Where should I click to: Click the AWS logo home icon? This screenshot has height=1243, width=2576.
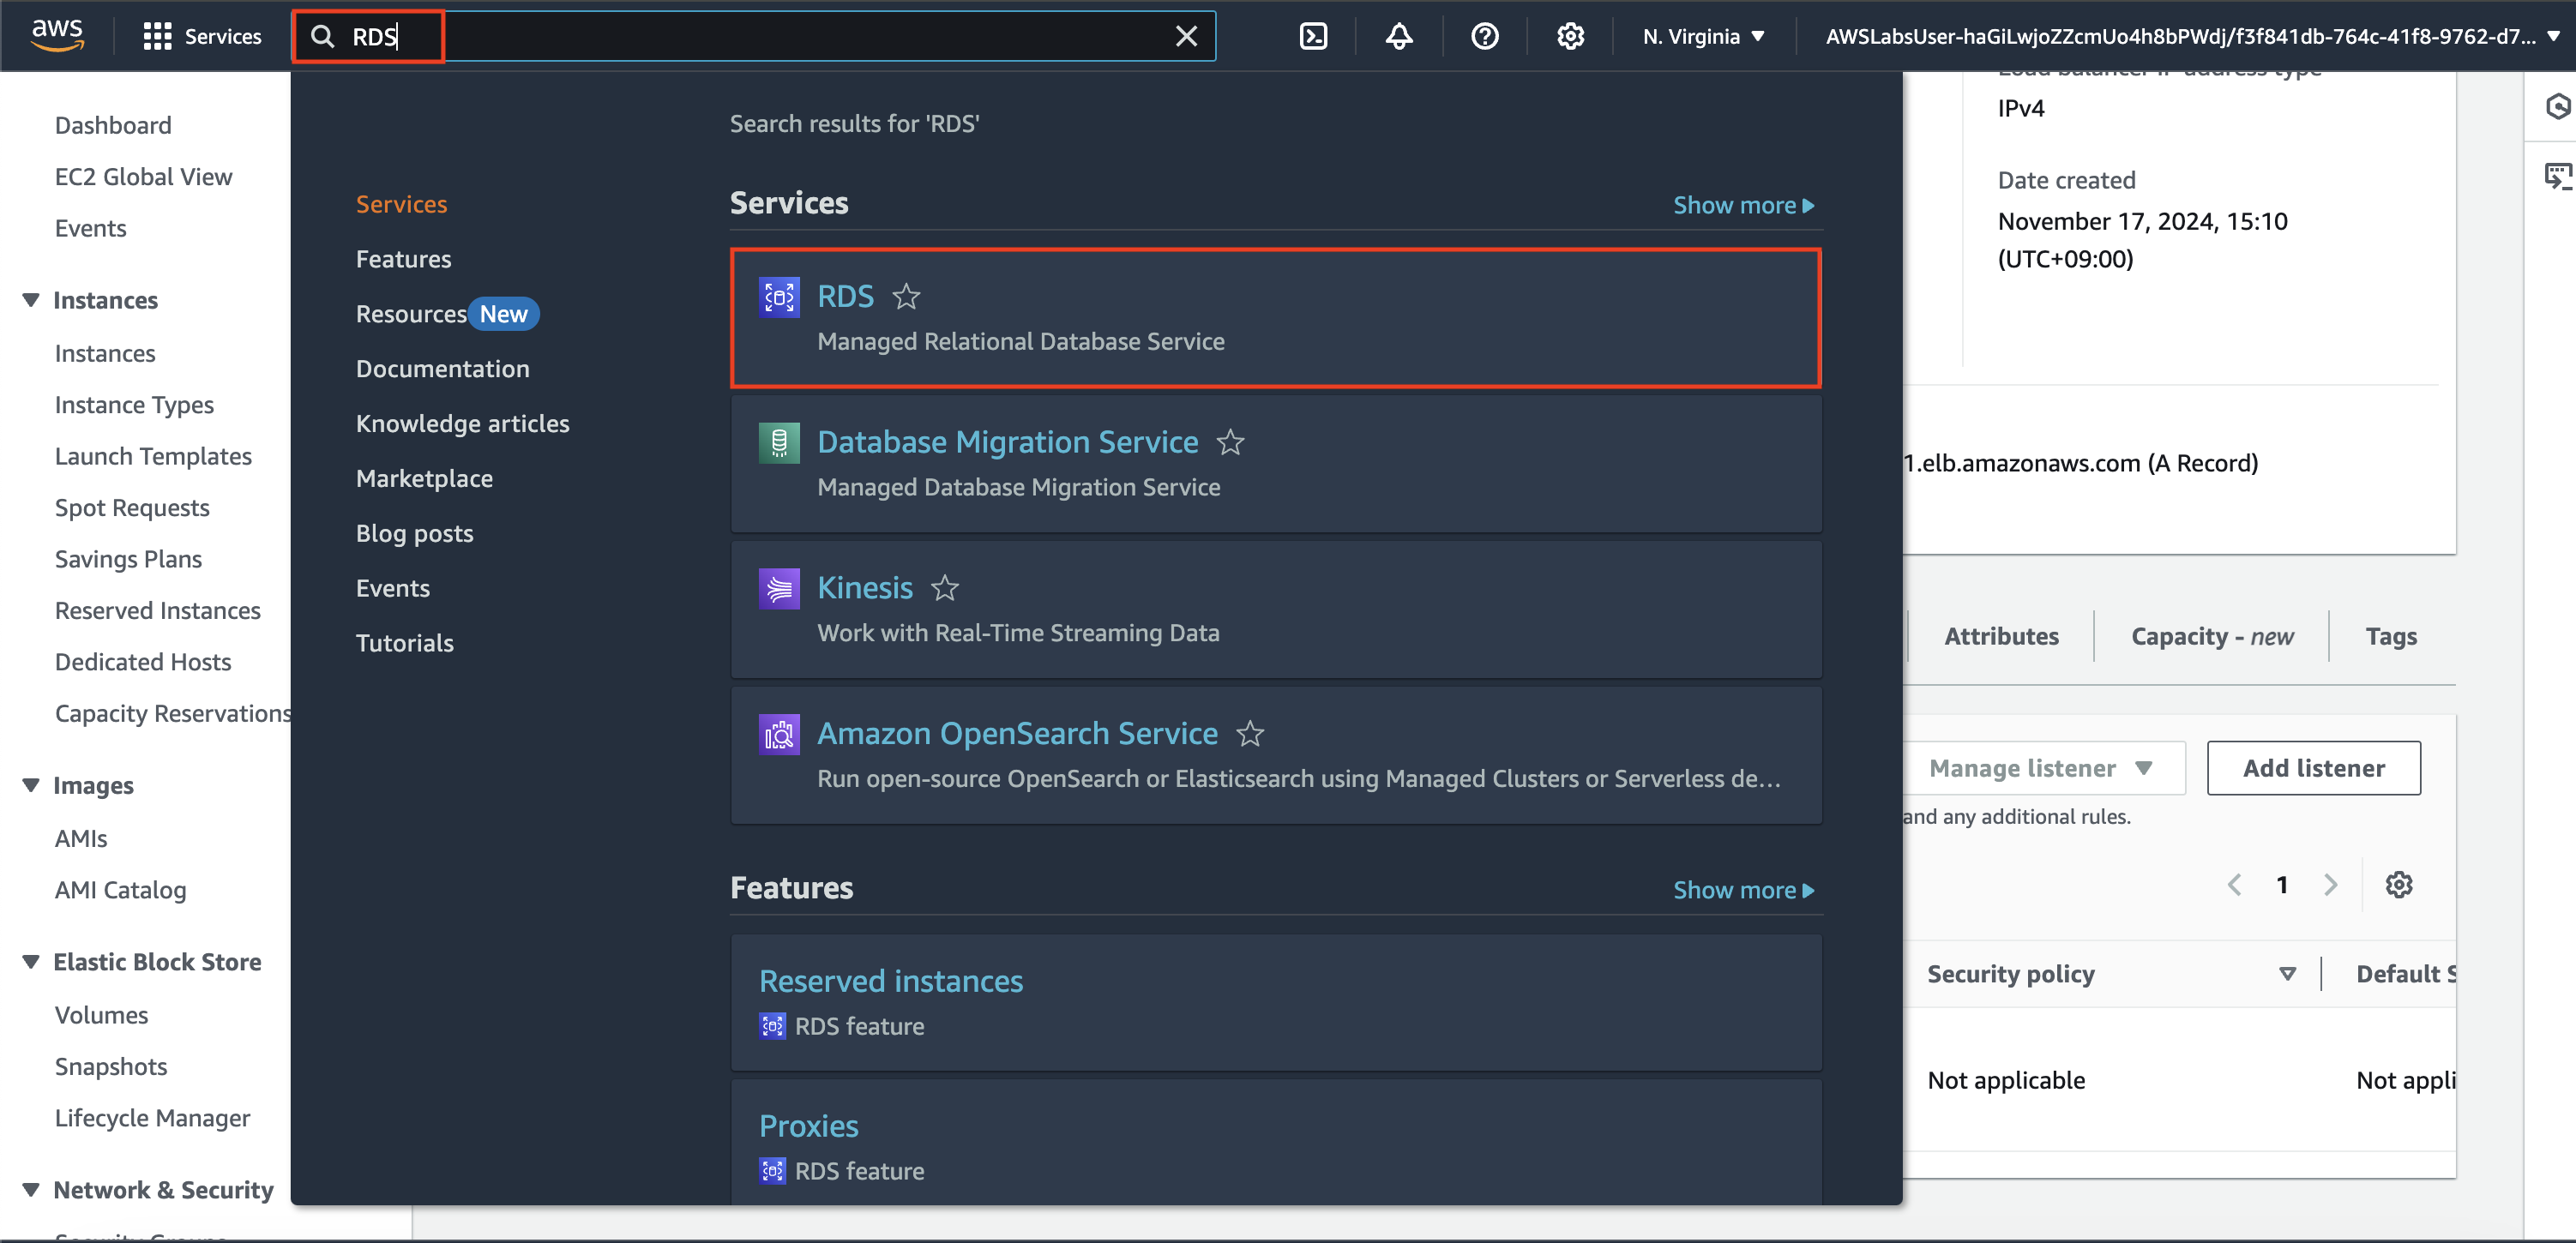click(57, 35)
